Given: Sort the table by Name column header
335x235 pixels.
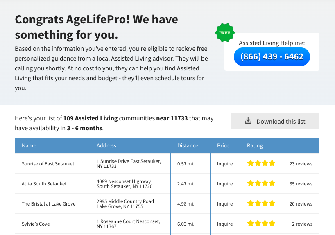Looking at the screenshot, I should [x=29, y=145].
